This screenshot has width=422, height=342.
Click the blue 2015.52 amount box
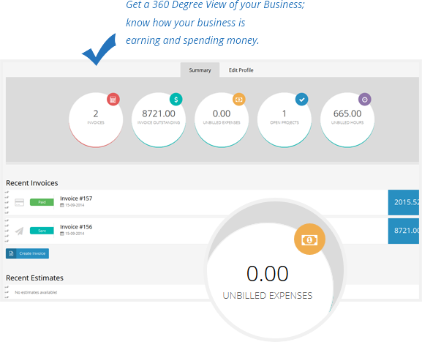click(404, 202)
